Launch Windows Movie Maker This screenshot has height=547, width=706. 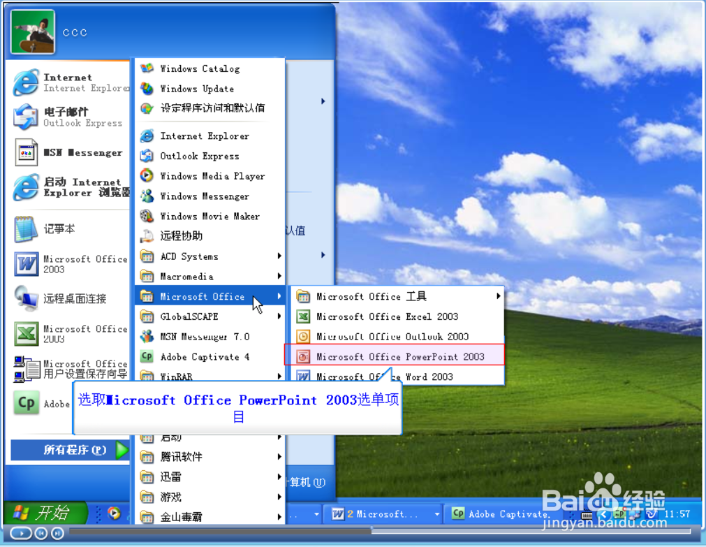pyautogui.click(x=209, y=217)
